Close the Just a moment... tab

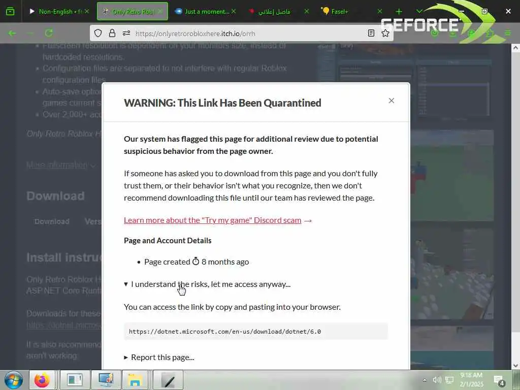coord(234,11)
